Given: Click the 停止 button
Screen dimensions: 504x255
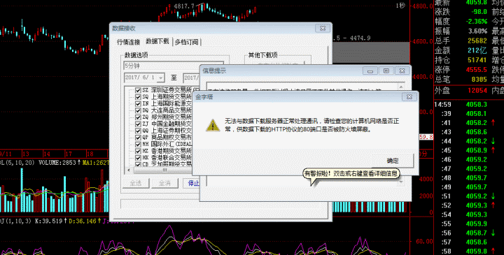Looking at the screenshot, I should [192, 183].
